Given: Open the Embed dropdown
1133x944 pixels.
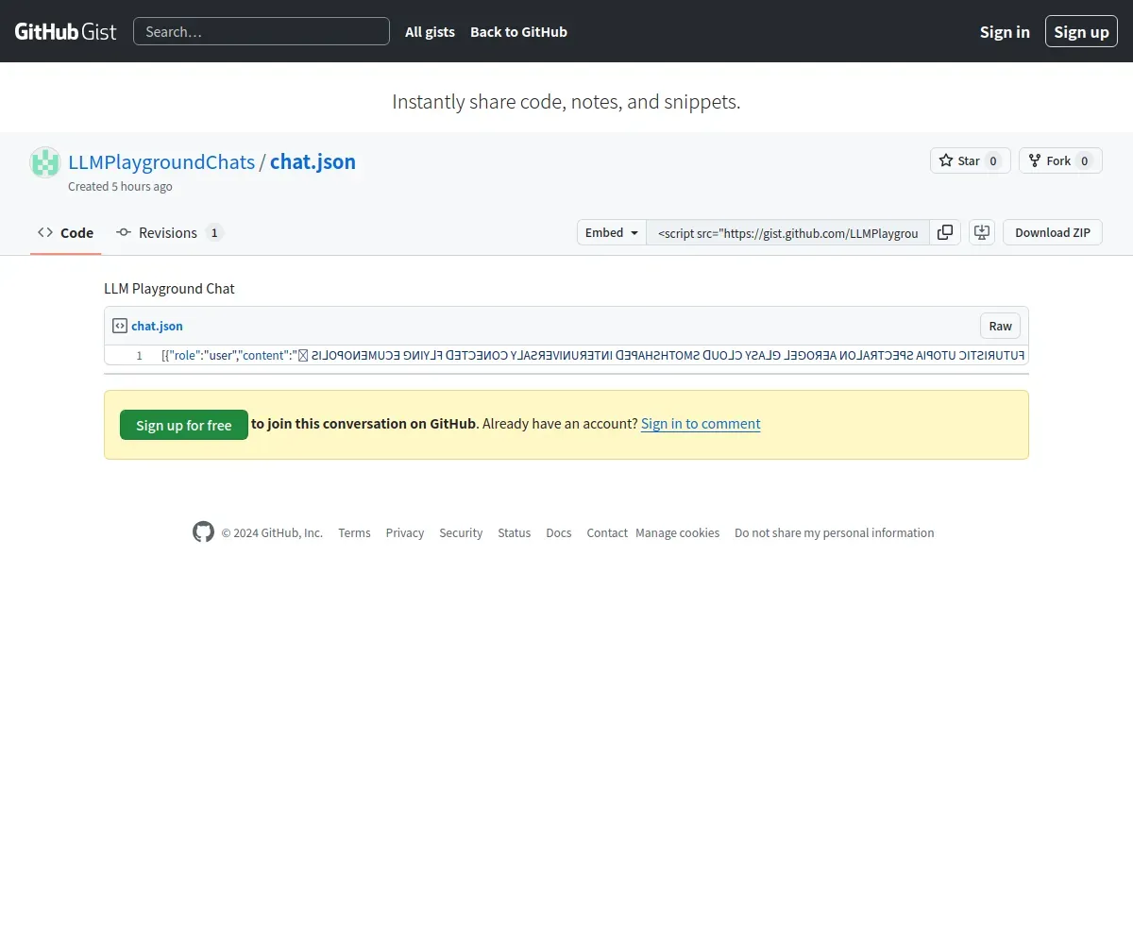Looking at the screenshot, I should [612, 232].
